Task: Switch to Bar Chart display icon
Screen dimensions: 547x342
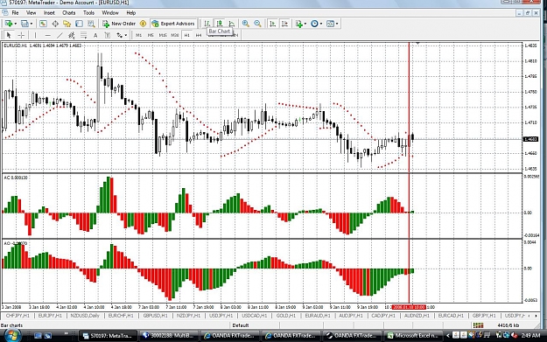Action: (207, 24)
